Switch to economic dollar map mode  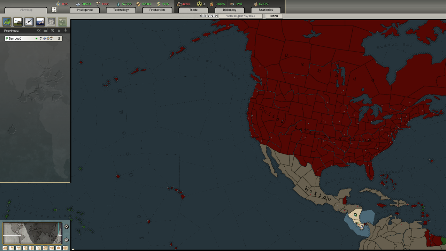point(25,248)
